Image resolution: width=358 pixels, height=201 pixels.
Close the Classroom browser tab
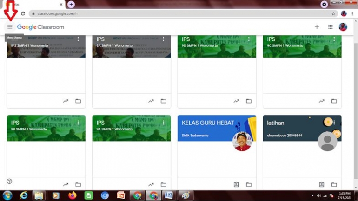coord(61,4)
